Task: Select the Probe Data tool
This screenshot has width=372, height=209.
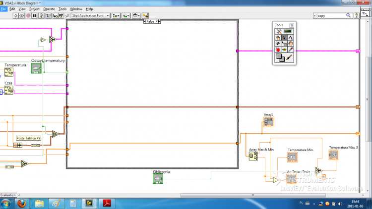Action: tap(284, 50)
